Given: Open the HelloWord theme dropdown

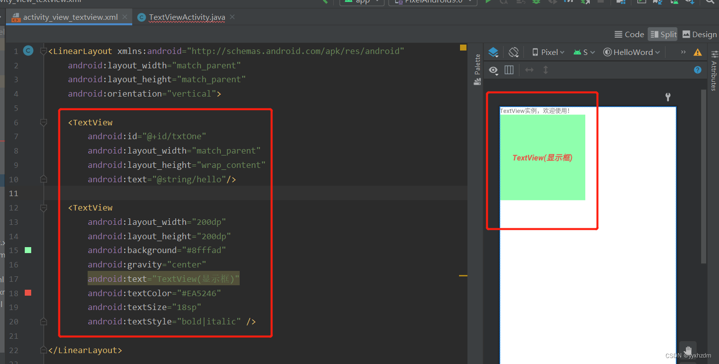Looking at the screenshot, I should pyautogui.click(x=631, y=52).
